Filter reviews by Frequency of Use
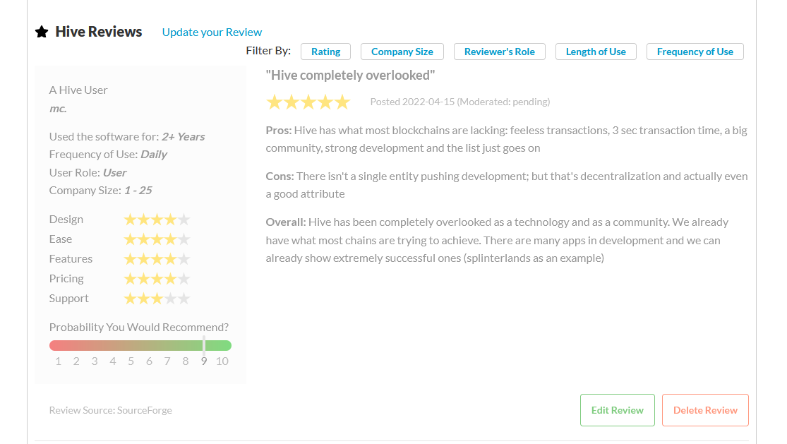 pos(695,52)
